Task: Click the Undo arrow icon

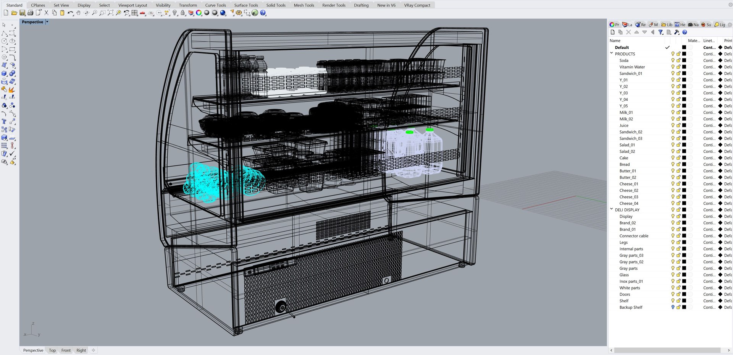Action: pos(70,13)
